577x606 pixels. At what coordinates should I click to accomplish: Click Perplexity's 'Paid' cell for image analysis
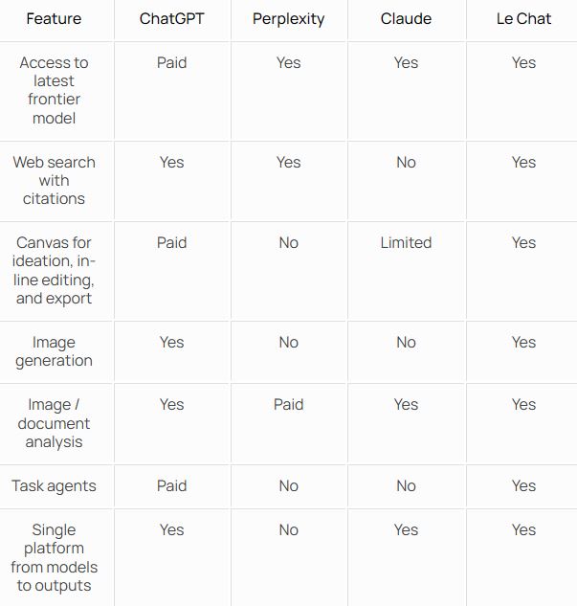[288, 404]
